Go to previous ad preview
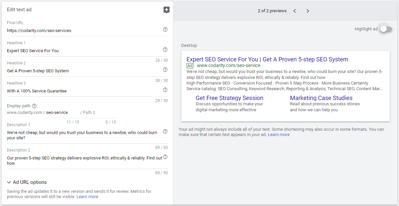 [x=294, y=11]
